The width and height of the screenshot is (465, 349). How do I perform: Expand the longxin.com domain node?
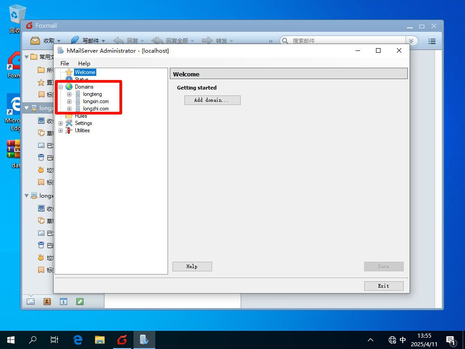point(69,101)
